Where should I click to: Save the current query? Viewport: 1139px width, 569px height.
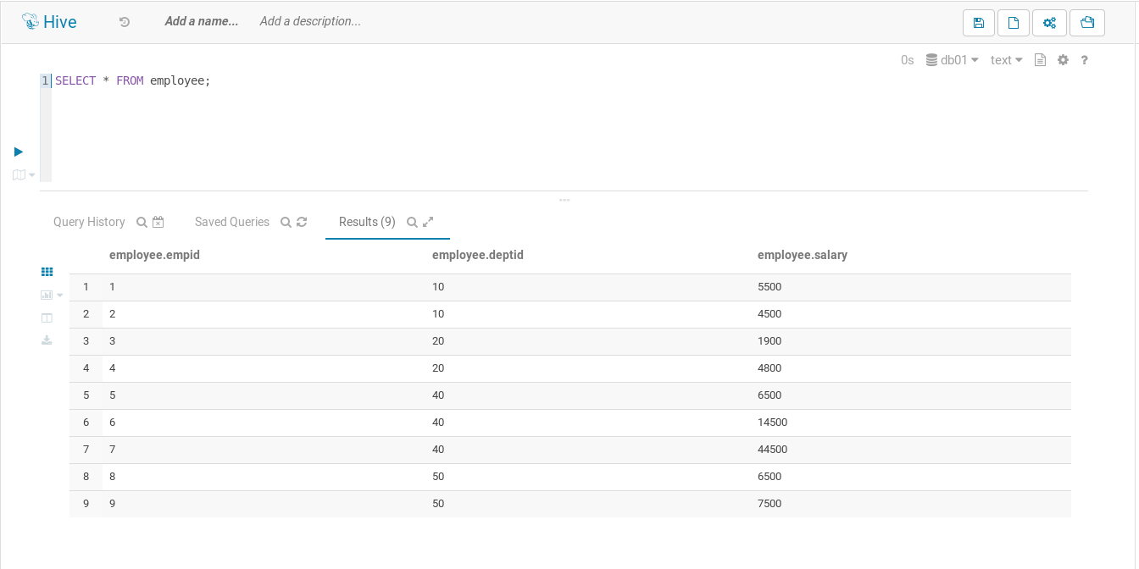click(979, 23)
